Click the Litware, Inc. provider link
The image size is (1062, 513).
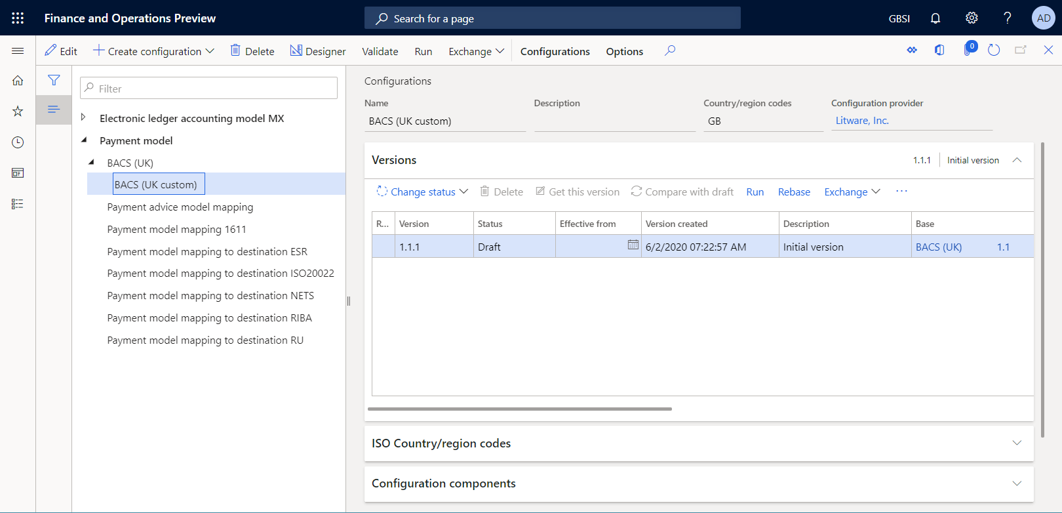(862, 121)
